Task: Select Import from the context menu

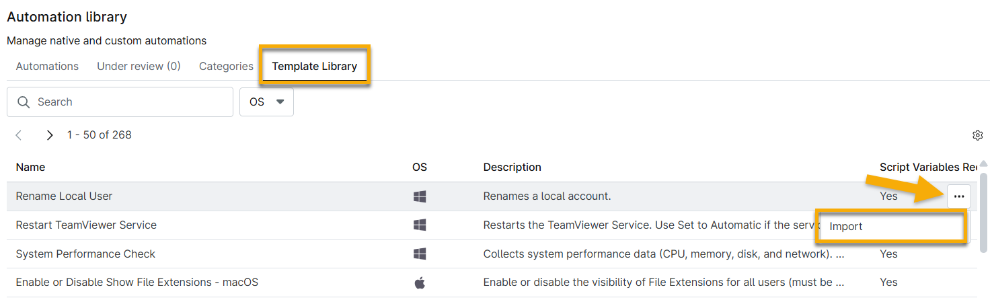Action: pyautogui.click(x=846, y=227)
